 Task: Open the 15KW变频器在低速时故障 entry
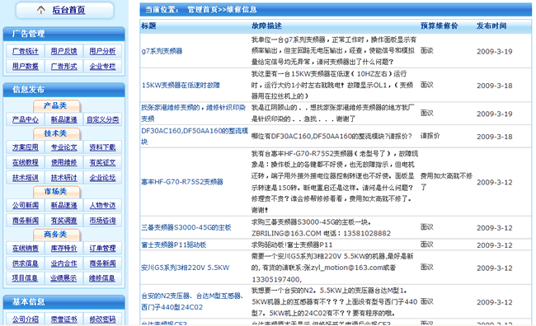point(181,86)
